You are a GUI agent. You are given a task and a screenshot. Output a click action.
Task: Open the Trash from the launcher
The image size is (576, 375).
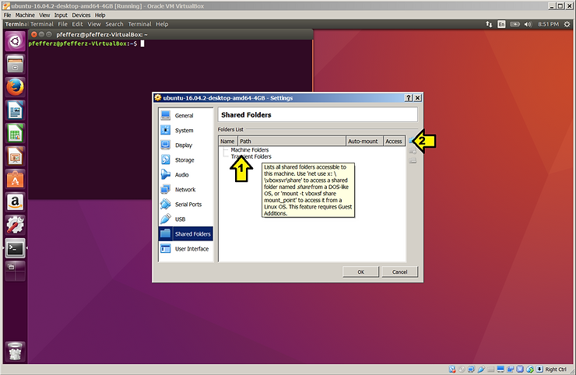pos(15,351)
